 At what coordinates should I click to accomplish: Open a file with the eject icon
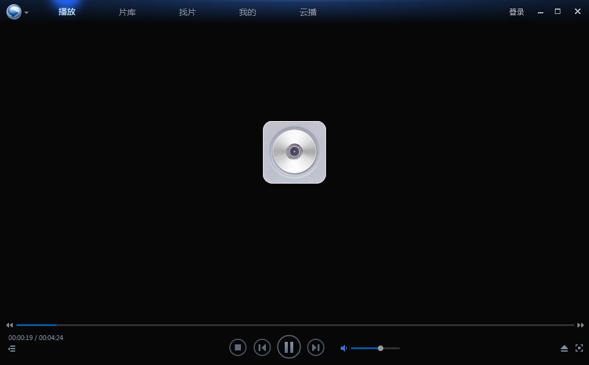(564, 349)
